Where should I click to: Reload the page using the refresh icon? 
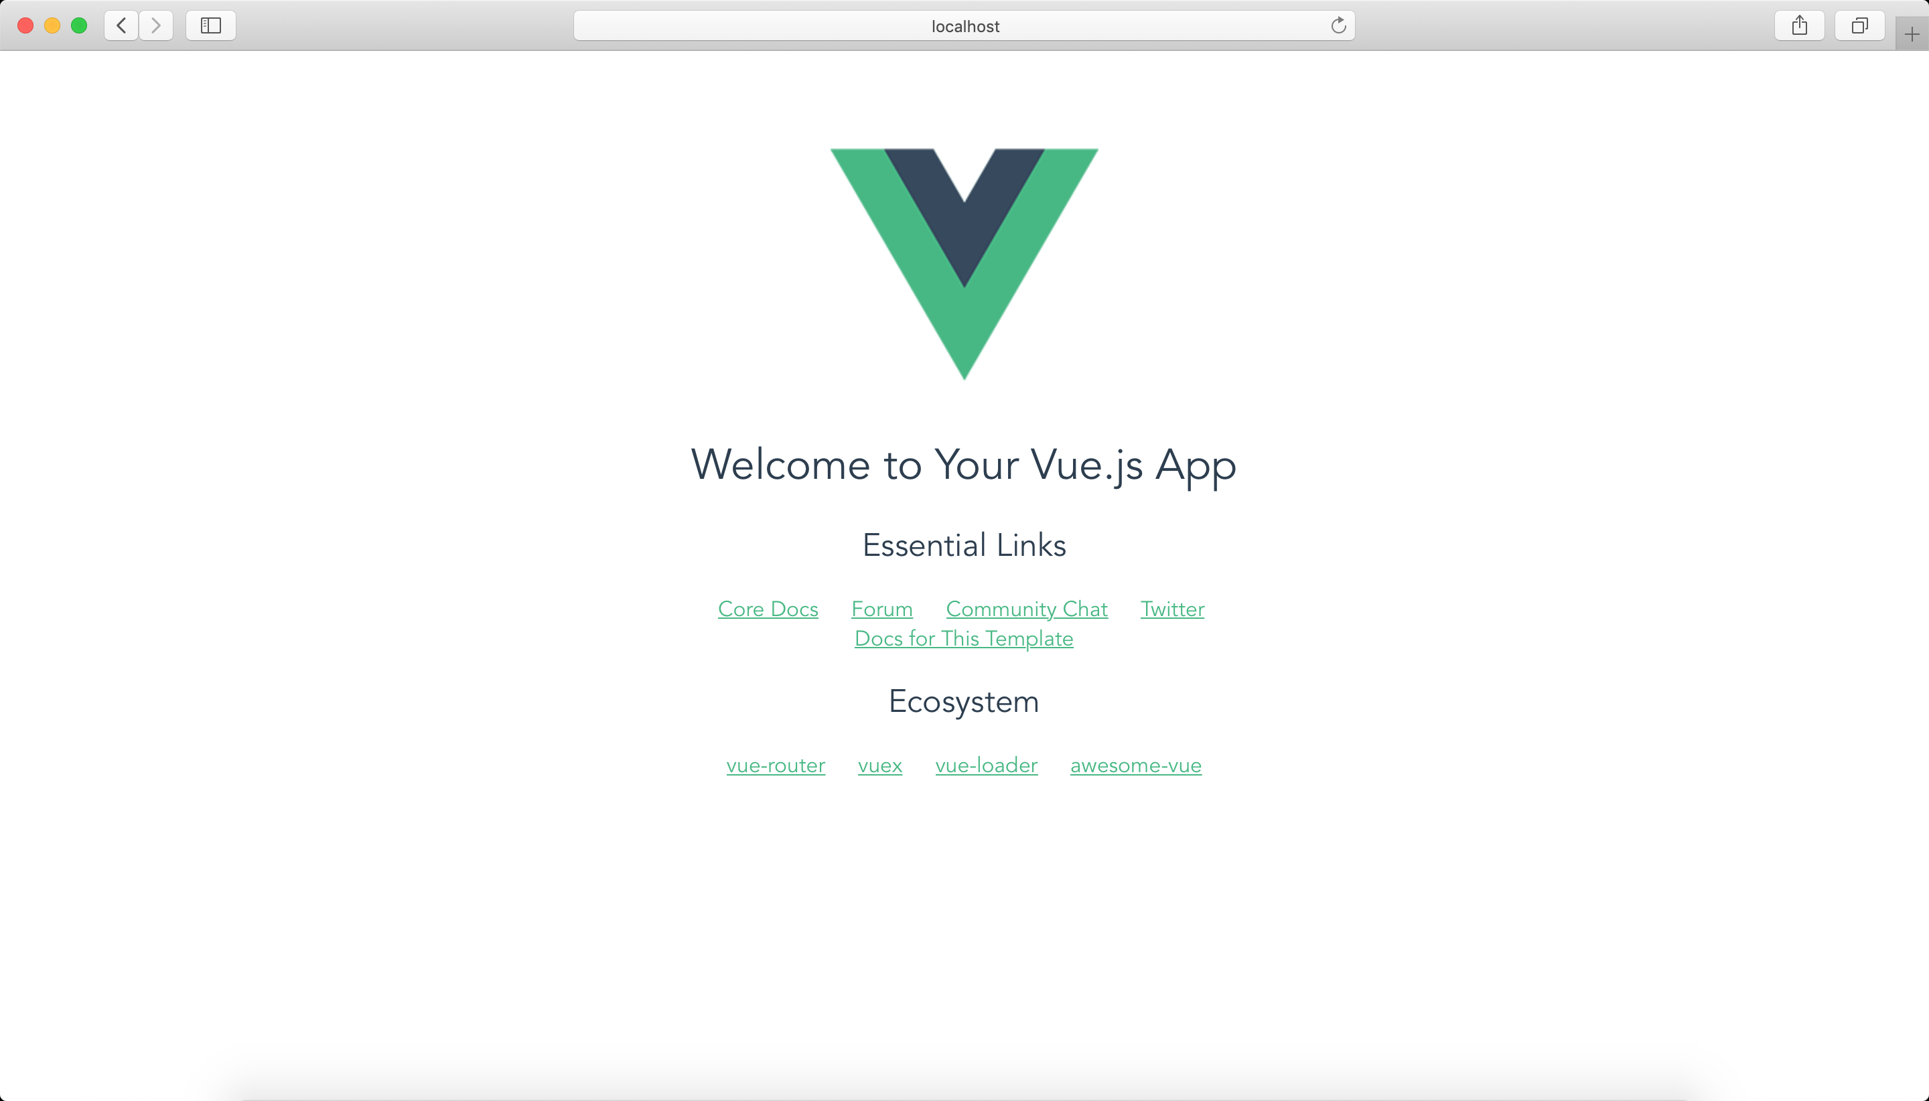pos(1338,25)
